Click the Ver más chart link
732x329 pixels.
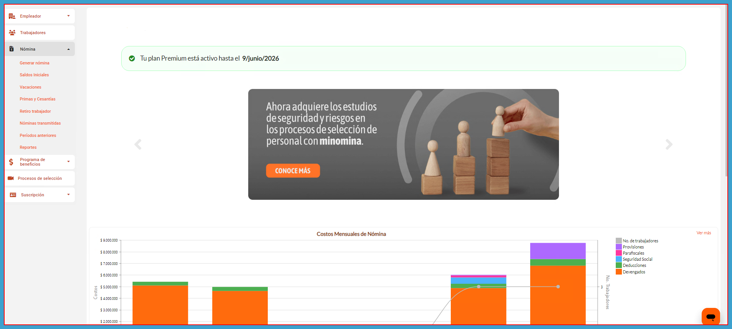(704, 233)
